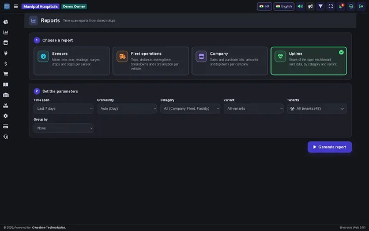Select the Sensors report card
This screenshot has width=369, height=231.
71,61
